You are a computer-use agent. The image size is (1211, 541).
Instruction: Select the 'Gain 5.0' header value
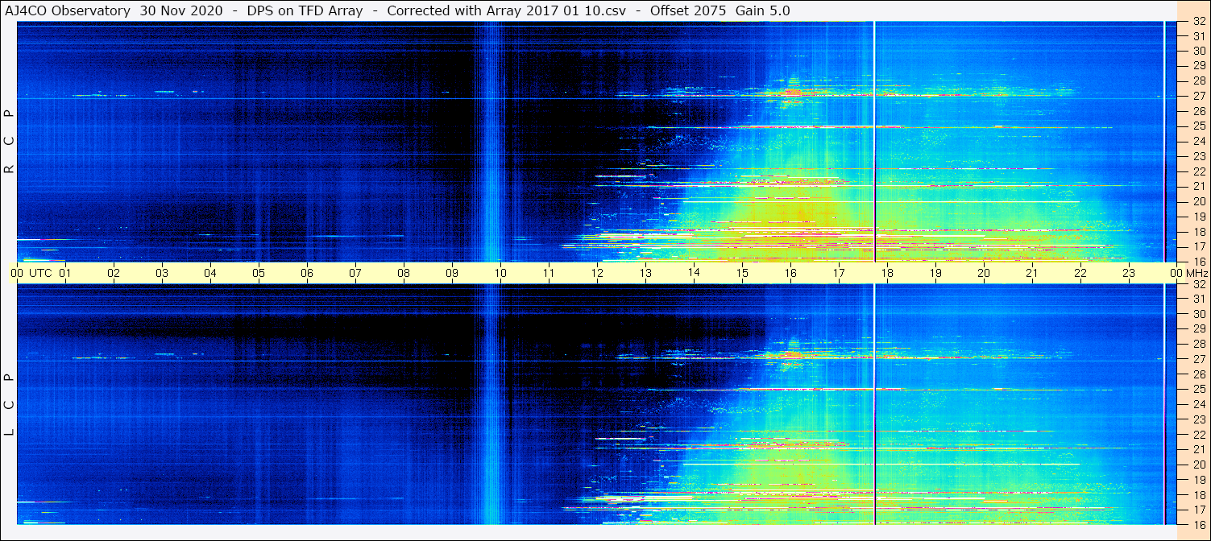pyautogui.click(x=761, y=10)
